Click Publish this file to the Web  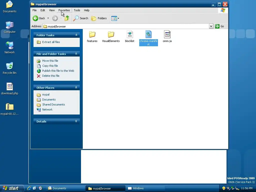click(x=58, y=71)
